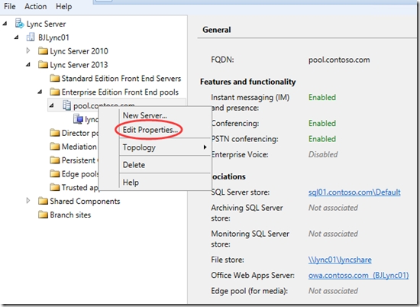The image size is (420, 307).
Task: Choose Edit Properties... from context menu
Action: [150, 130]
